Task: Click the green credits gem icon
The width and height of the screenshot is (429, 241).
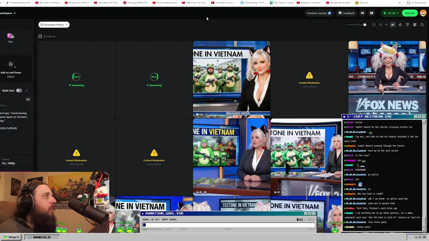Action: (385, 13)
